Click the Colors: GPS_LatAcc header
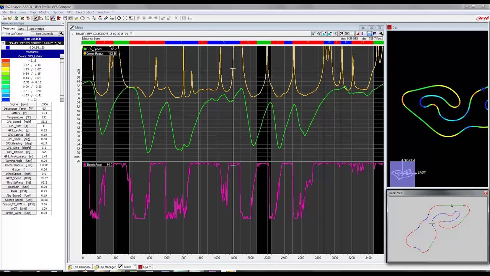 point(31,56)
